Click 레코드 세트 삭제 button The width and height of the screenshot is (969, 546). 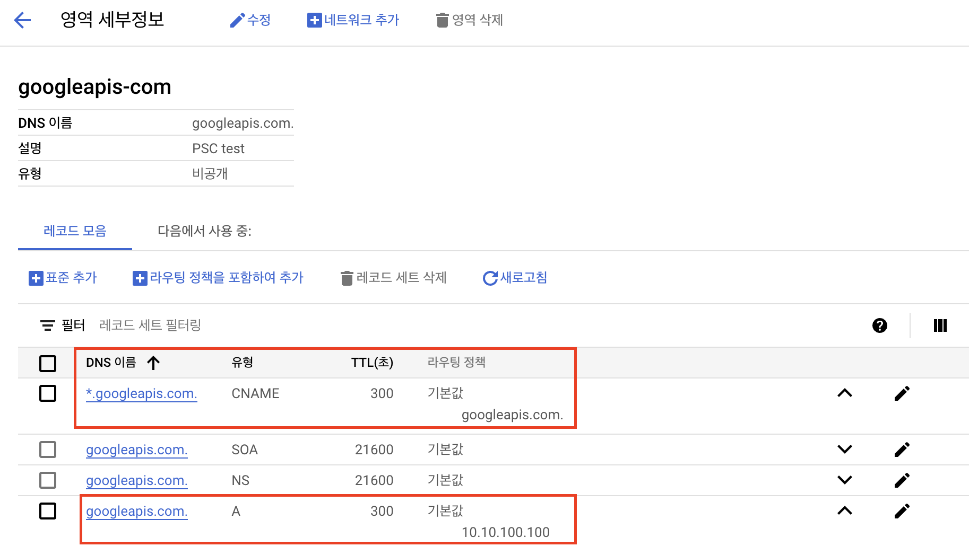pos(393,278)
